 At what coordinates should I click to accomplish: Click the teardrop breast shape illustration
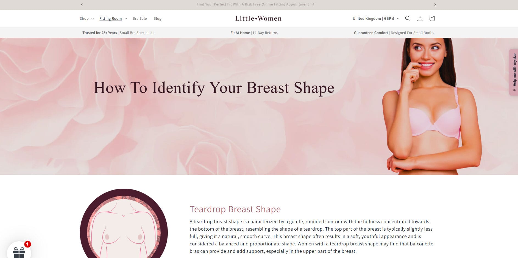pos(124,223)
